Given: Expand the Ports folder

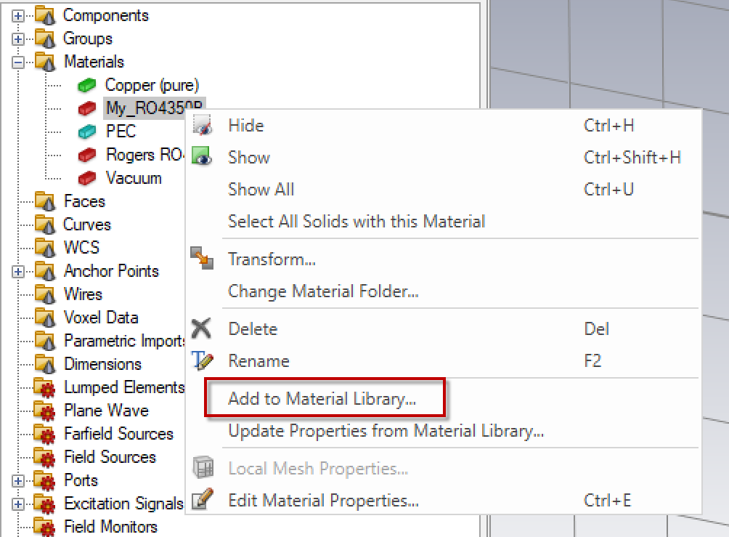Looking at the screenshot, I should tap(18, 480).
